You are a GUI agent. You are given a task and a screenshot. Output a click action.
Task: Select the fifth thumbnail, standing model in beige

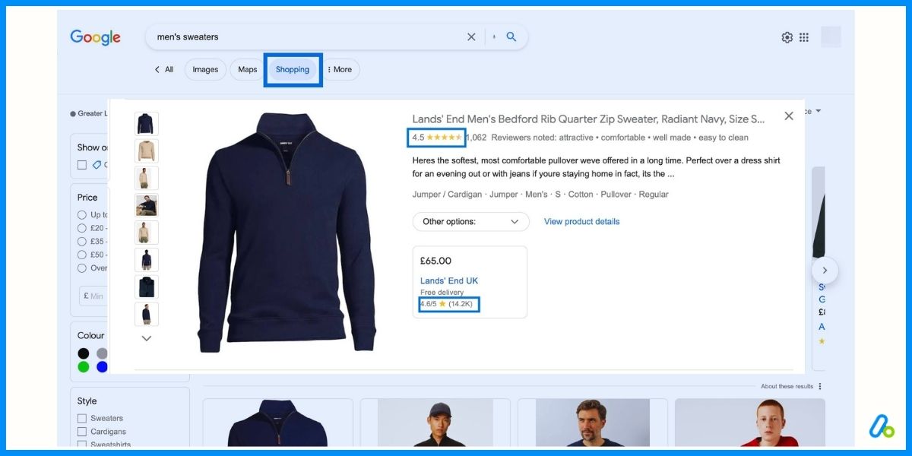tap(147, 233)
